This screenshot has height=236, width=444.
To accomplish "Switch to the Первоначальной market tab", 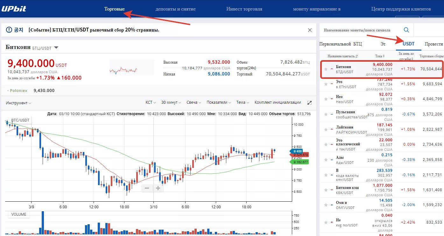I will click(335, 44).
